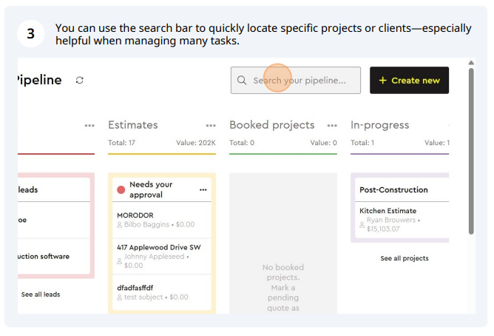
Task: Click the magnifying glass search icon
Action: coord(242,81)
